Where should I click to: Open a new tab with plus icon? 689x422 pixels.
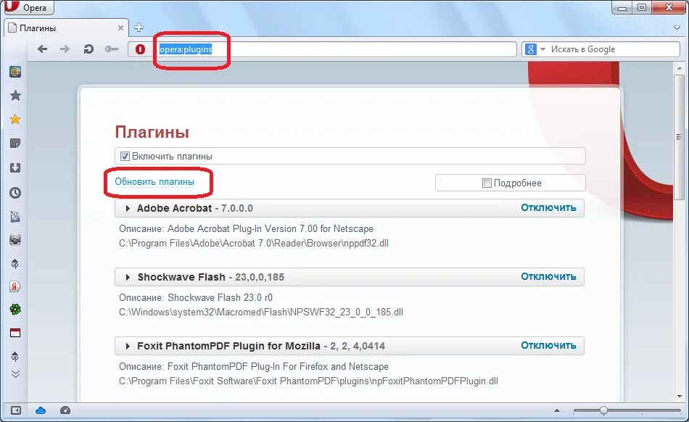click(x=139, y=28)
